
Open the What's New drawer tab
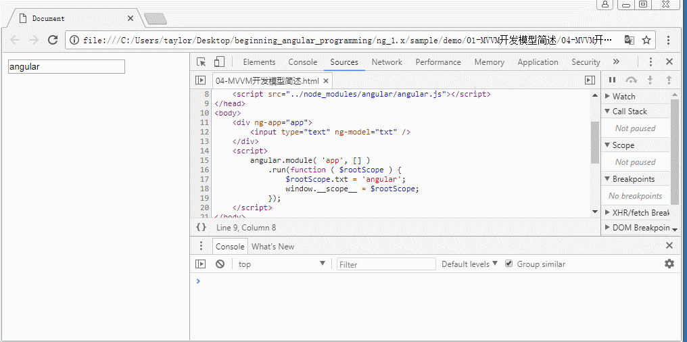(x=273, y=247)
